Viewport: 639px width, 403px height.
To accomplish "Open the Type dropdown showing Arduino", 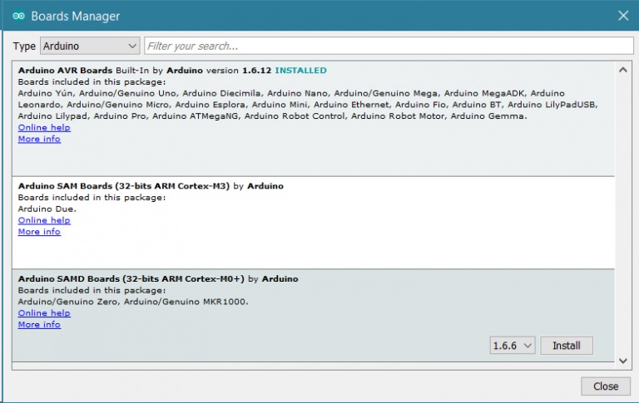I will [90, 46].
